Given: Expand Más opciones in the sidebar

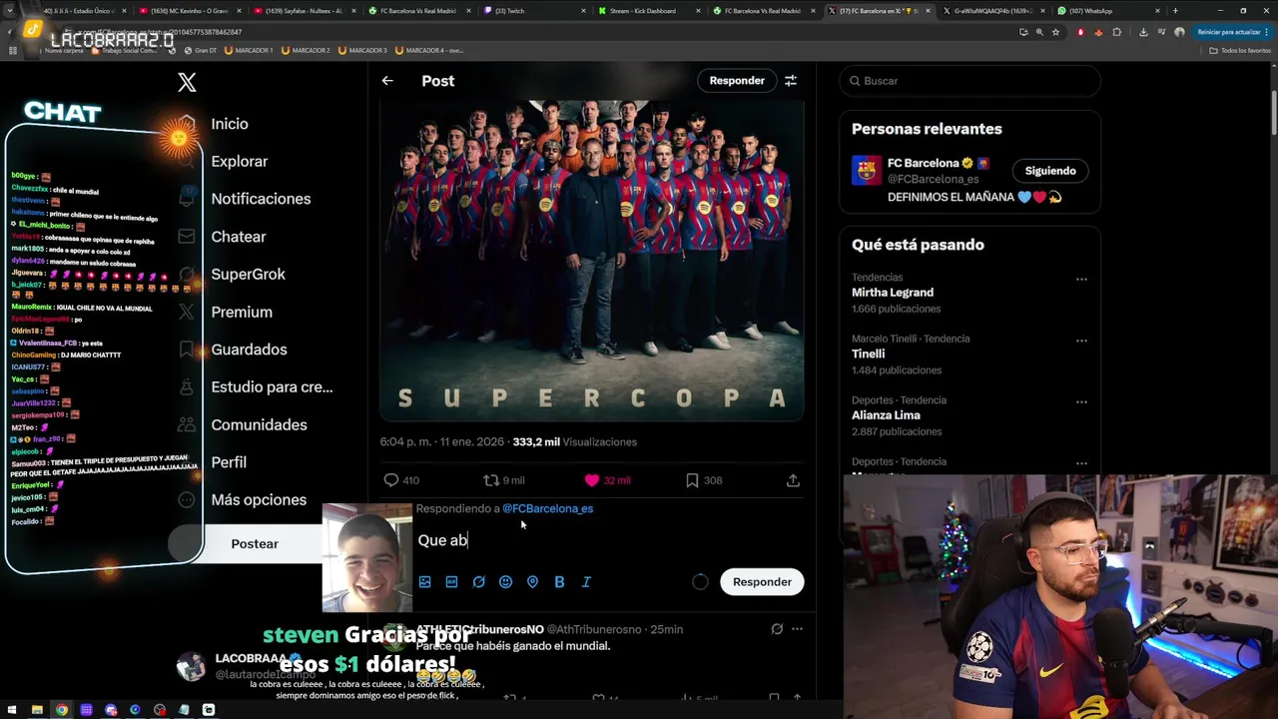Looking at the screenshot, I should [259, 499].
